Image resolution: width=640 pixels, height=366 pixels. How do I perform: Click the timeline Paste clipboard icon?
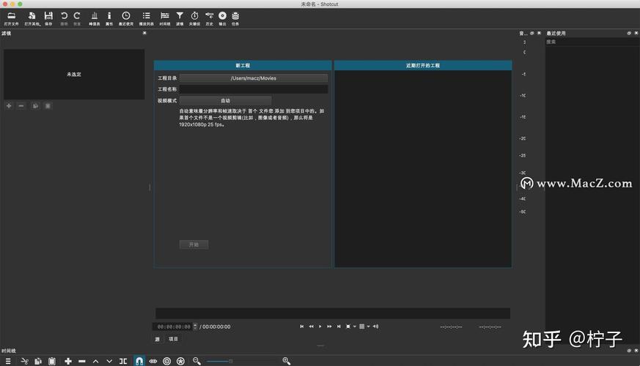point(52,361)
